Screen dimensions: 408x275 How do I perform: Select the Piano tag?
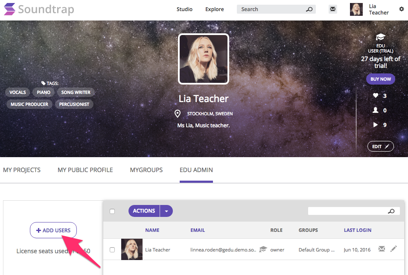[x=44, y=92]
